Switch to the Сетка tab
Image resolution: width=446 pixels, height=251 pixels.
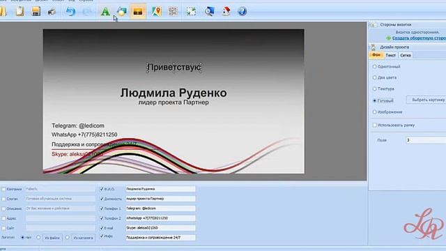coord(406,55)
